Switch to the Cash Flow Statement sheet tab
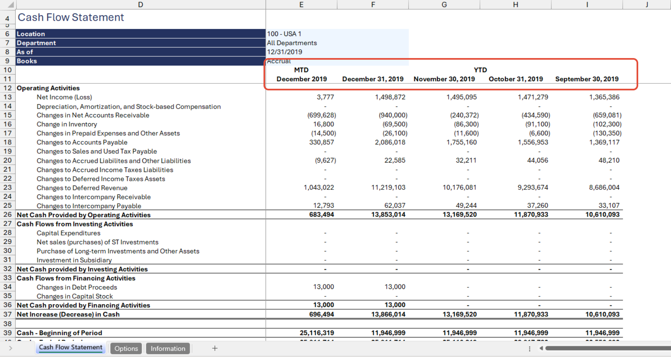 tap(71, 347)
